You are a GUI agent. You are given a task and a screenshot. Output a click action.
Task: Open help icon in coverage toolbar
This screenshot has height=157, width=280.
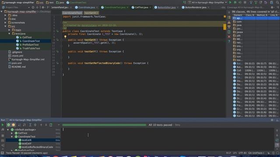pos(229,41)
